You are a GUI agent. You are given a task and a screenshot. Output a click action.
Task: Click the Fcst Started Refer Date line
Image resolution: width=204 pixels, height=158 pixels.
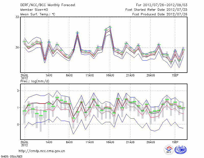pyautogui.click(x=156, y=10)
